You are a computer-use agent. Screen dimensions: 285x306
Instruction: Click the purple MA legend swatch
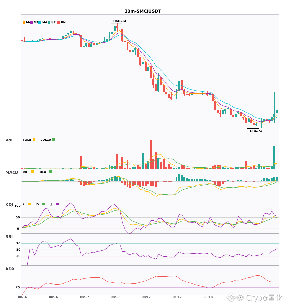click(32, 22)
